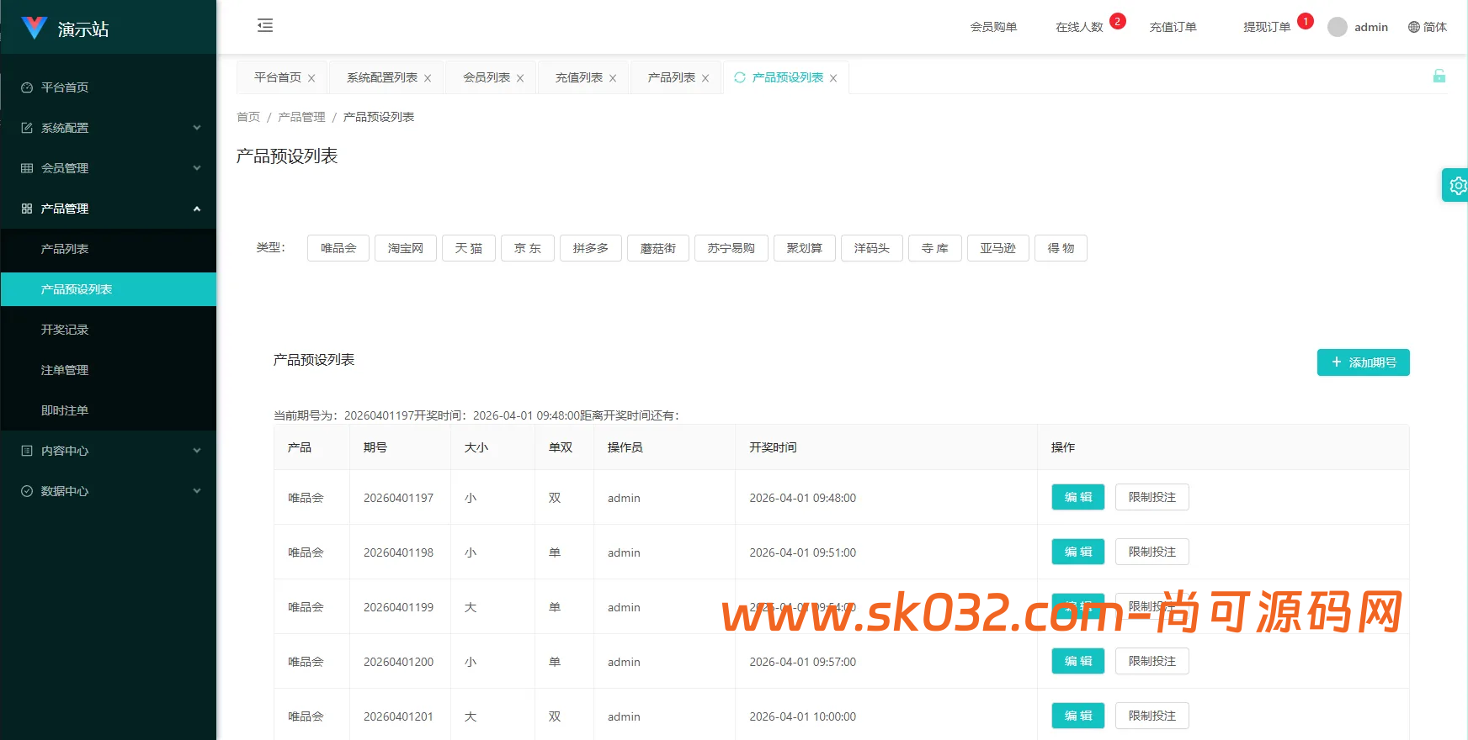This screenshot has height=740, width=1468.
Task: Switch to the 平台首页 tab
Action: tap(278, 77)
